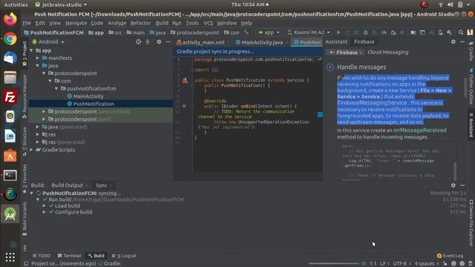Open the File menu
475x267 pixels.
(27, 23)
